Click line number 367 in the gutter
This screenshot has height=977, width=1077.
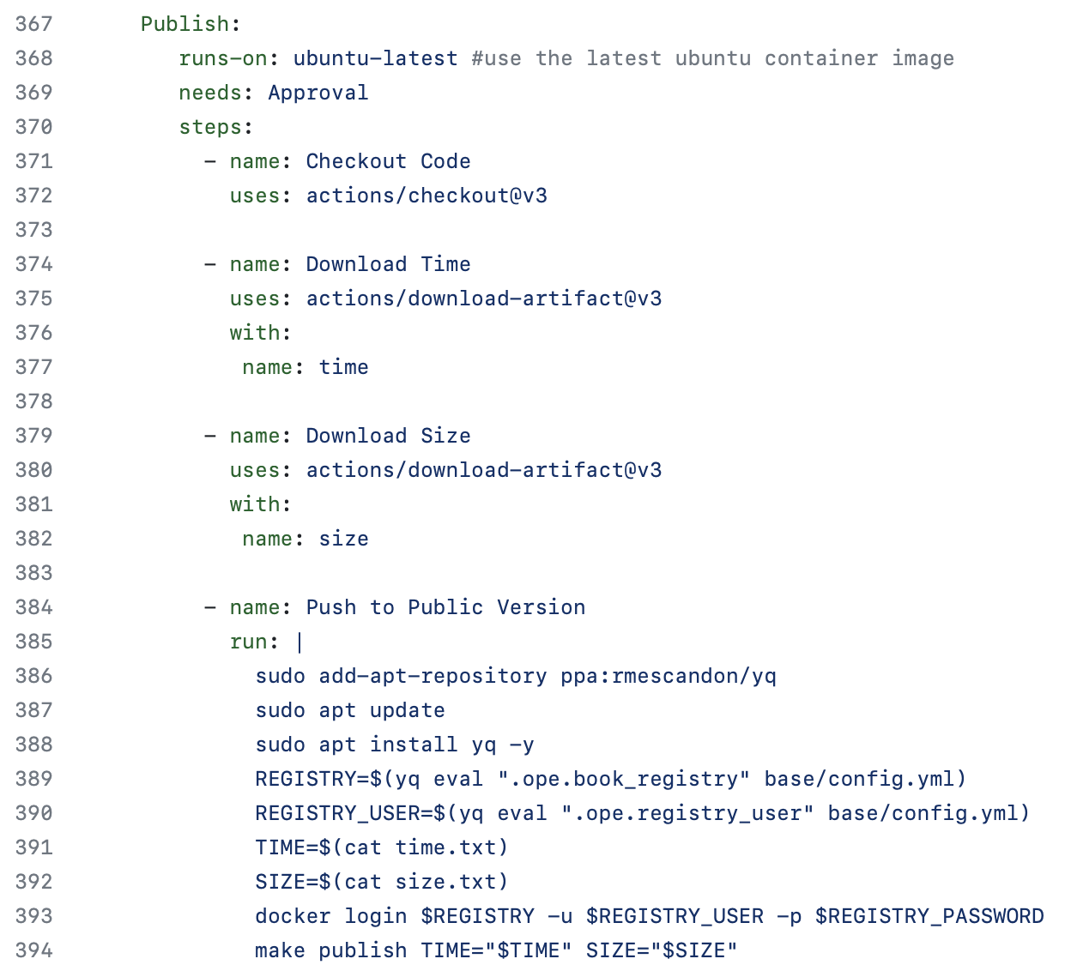point(34,24)
